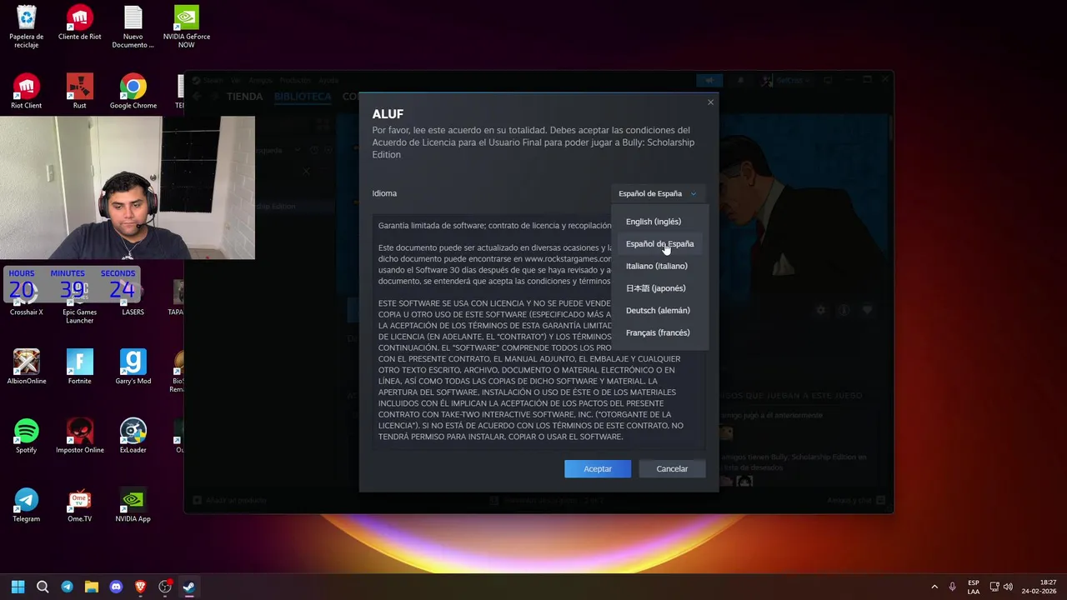Open Papelera de reciclaje desktop icon

click(x=27, y=27)
